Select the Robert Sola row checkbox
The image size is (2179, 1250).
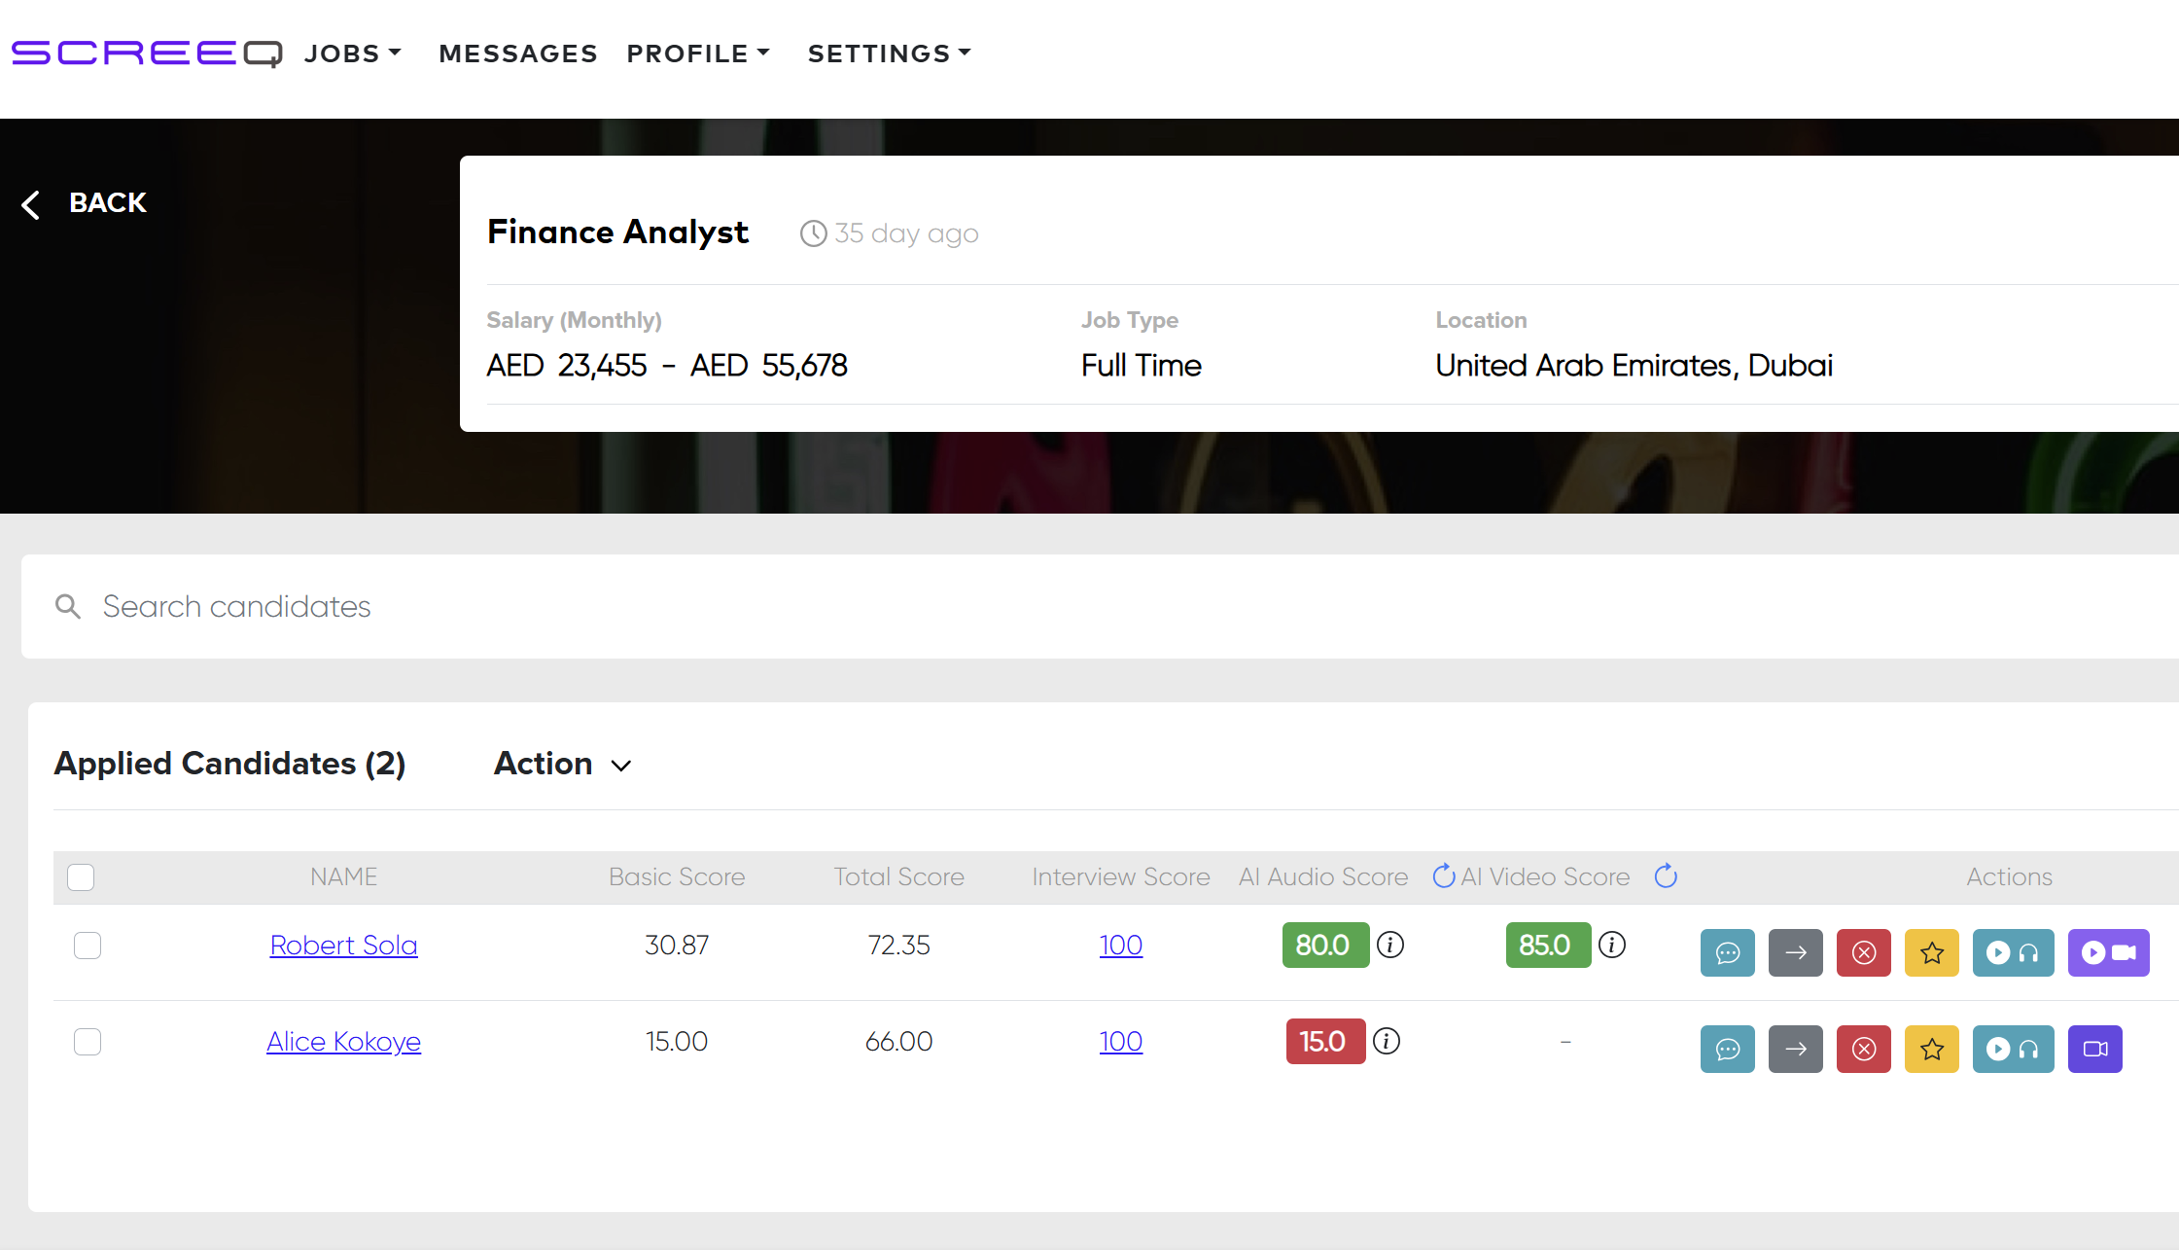click(x=88, y=946)
